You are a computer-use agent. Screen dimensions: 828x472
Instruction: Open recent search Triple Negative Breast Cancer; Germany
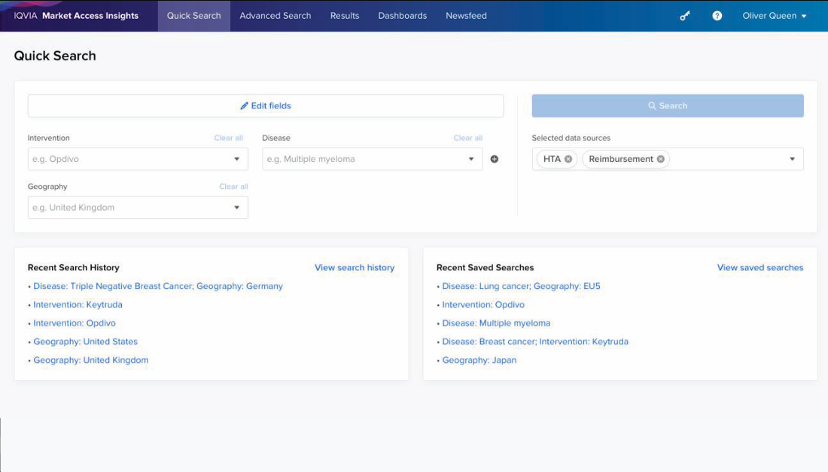158,286
